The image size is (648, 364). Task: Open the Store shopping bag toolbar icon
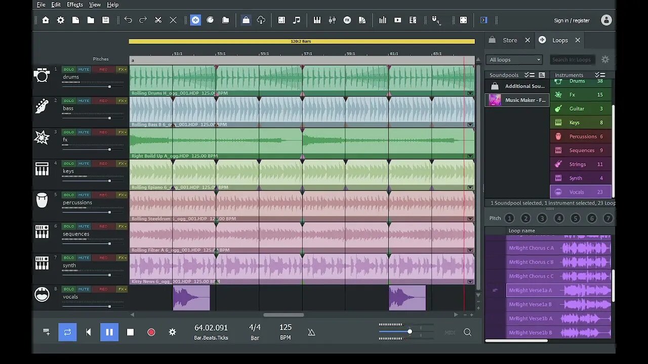pos(246,20)
